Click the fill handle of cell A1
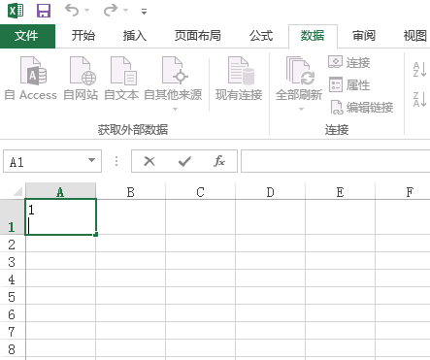The image size is (430, 360). pyautogui.click(x=96, y=234)
